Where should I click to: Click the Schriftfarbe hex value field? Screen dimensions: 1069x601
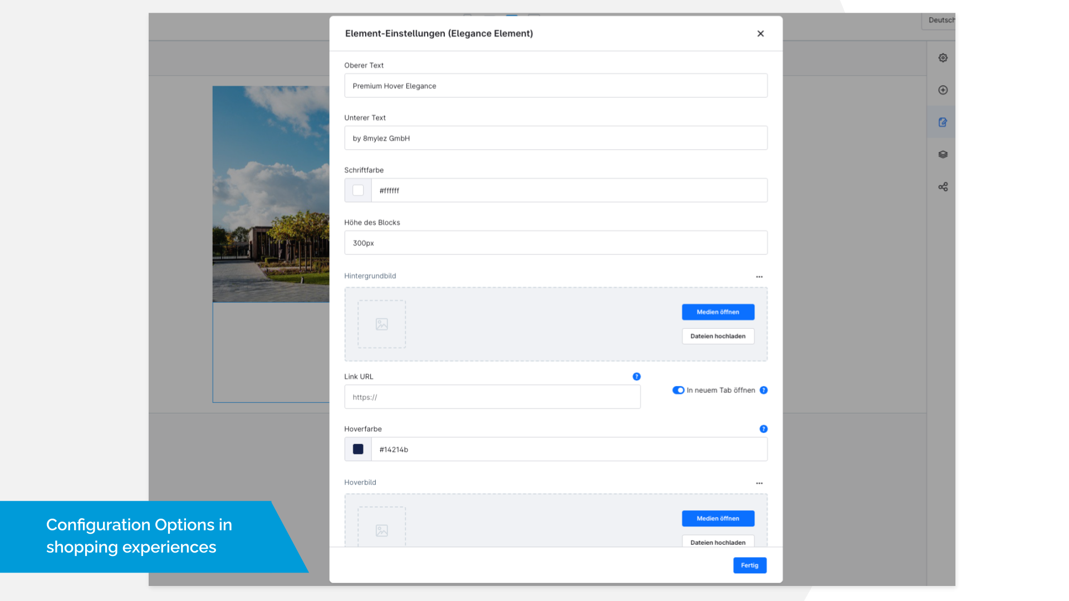(569, 190)
